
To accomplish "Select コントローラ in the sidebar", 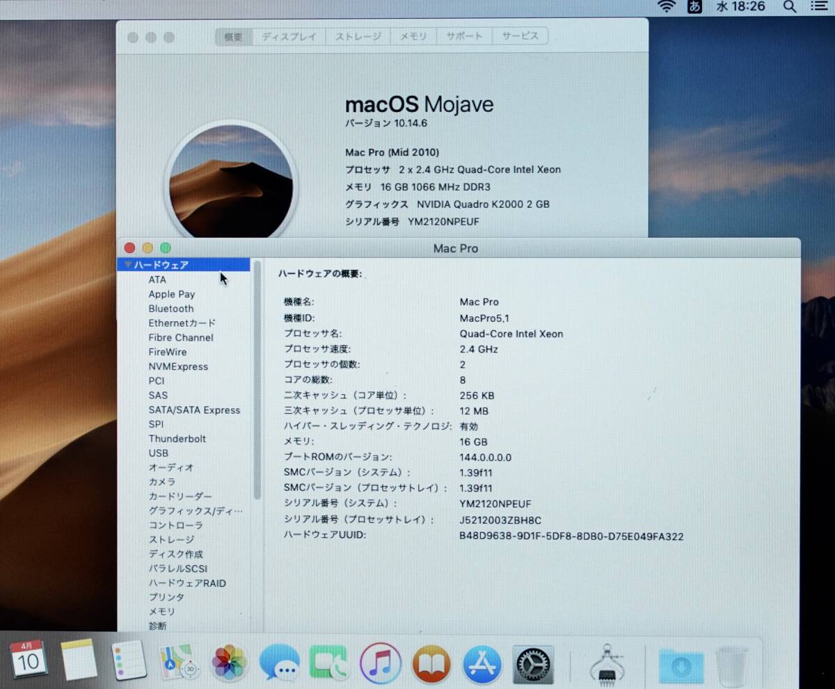I will (x=176, y=525).
